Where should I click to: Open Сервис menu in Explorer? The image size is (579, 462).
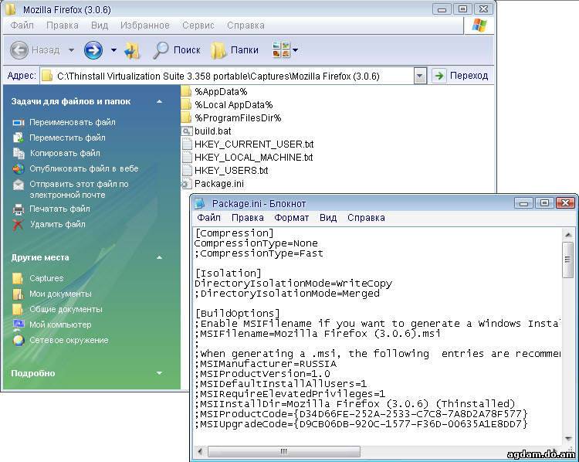point(198,25)
